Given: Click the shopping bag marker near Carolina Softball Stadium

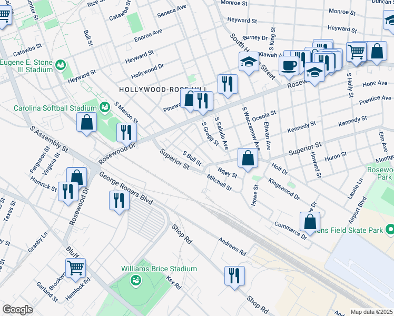Looking at the screenshot, I should pos(87,122).
